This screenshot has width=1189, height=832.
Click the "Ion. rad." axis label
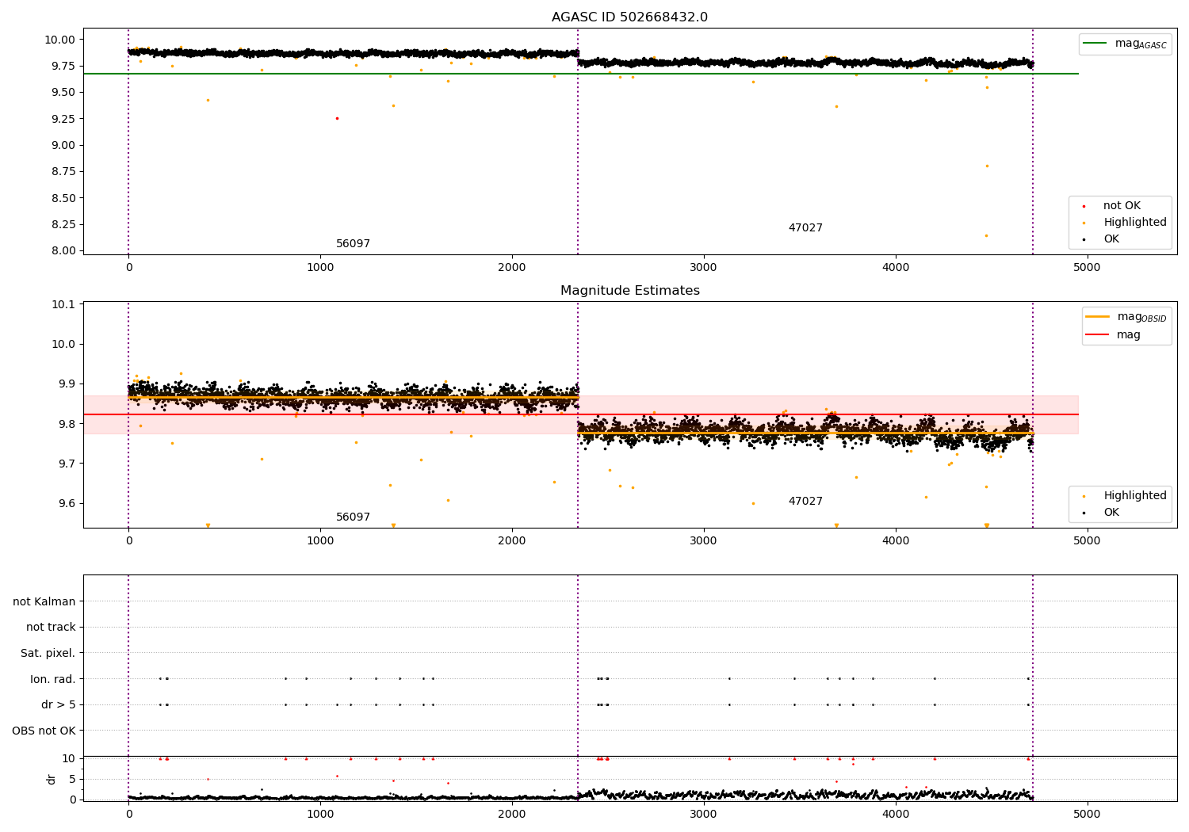tap(53, 679)
